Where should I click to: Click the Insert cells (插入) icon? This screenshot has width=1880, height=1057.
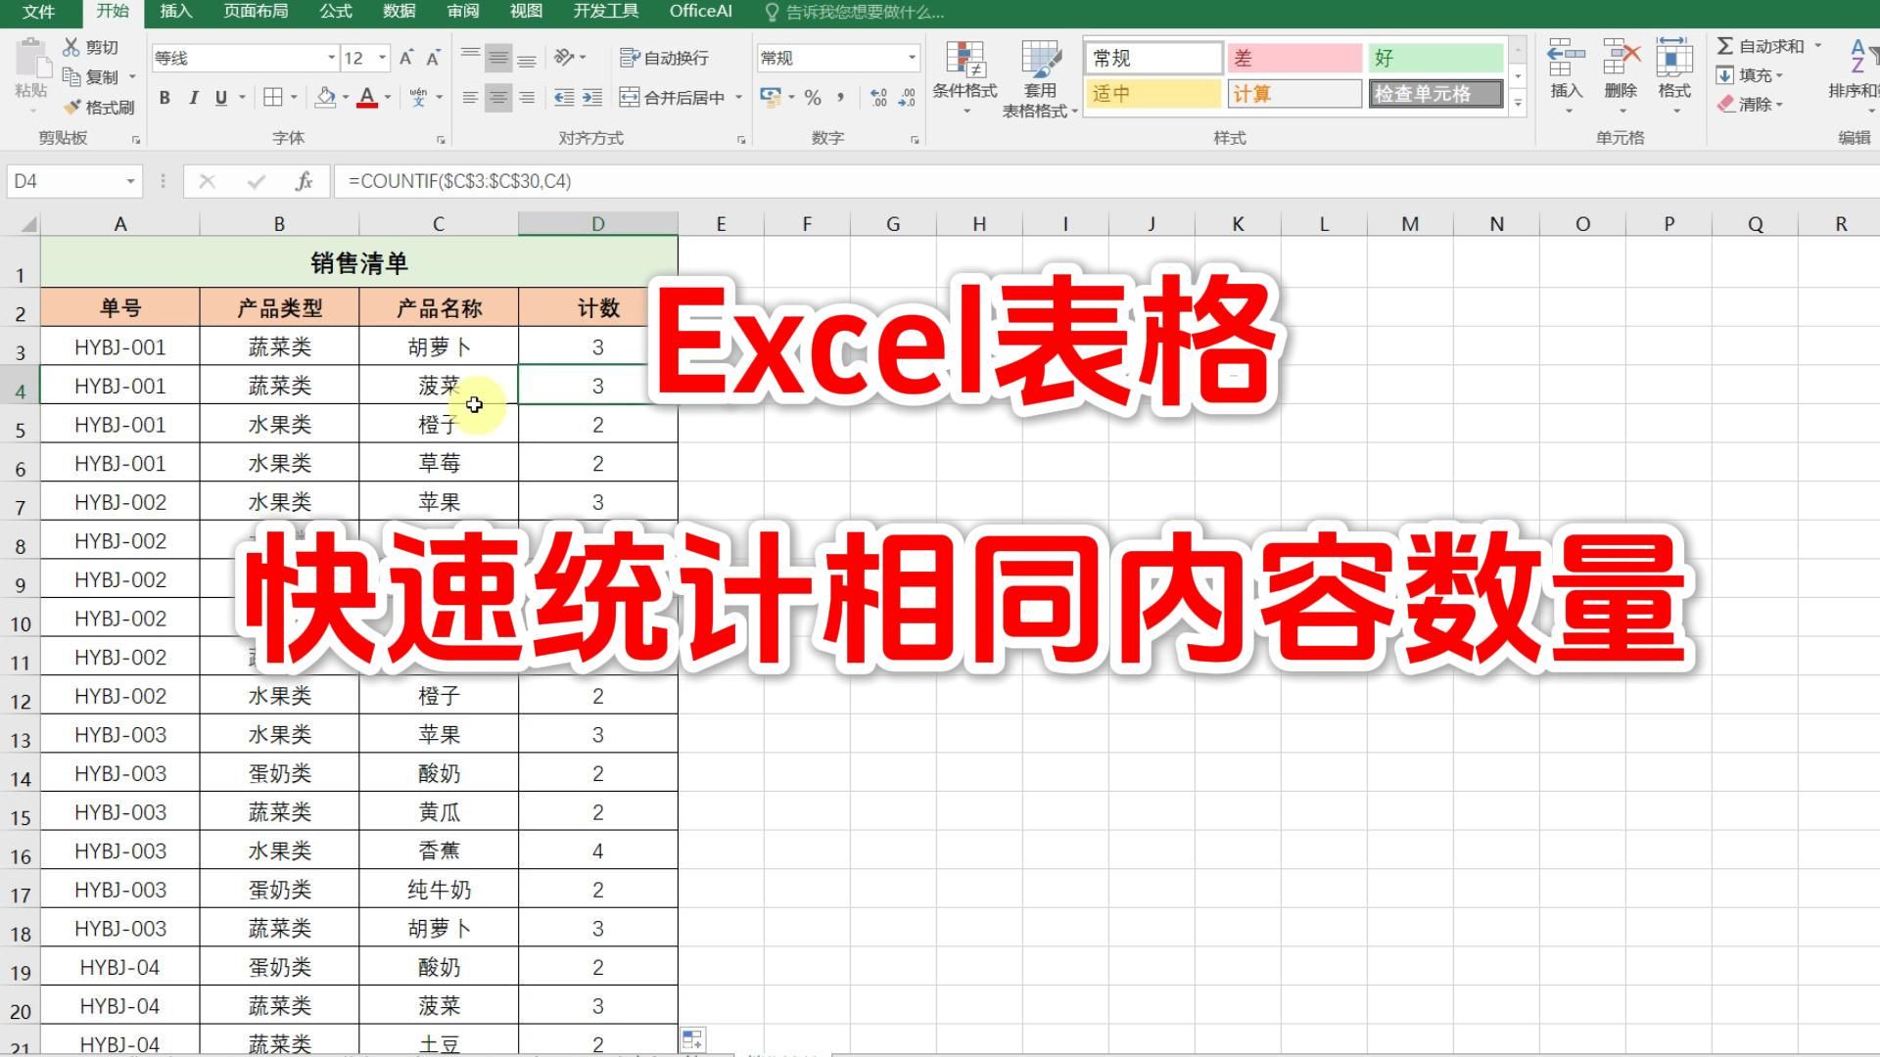pyautogui.click(x=1566, y=58)
